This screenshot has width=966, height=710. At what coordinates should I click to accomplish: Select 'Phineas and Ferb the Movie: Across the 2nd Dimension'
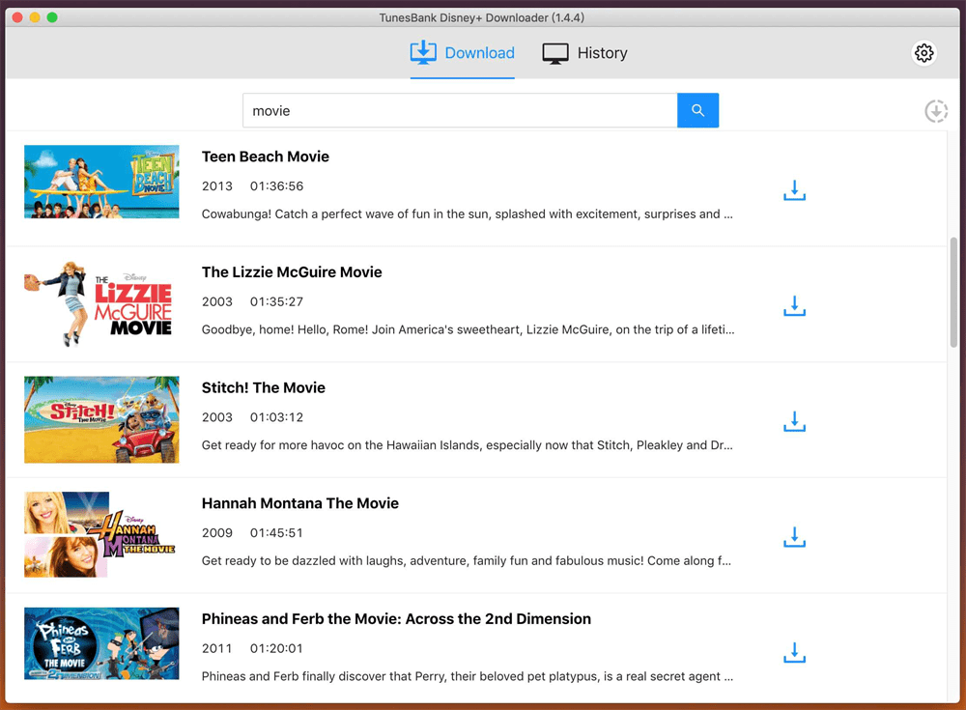pos(396,619)
